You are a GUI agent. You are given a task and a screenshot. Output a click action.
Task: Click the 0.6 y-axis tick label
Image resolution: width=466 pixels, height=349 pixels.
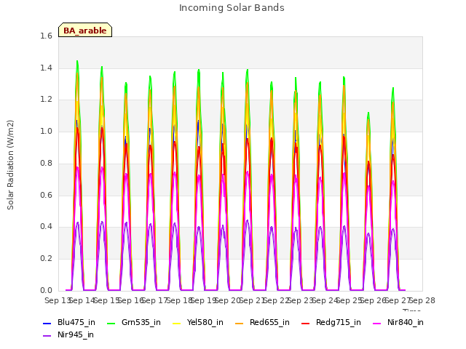coord(46,195)
